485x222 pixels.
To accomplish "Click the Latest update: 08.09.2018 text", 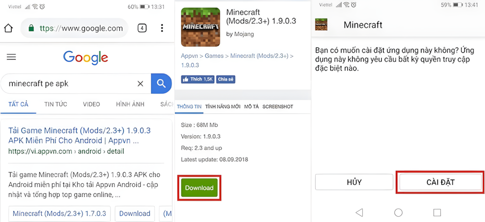I will pos(214,159).
